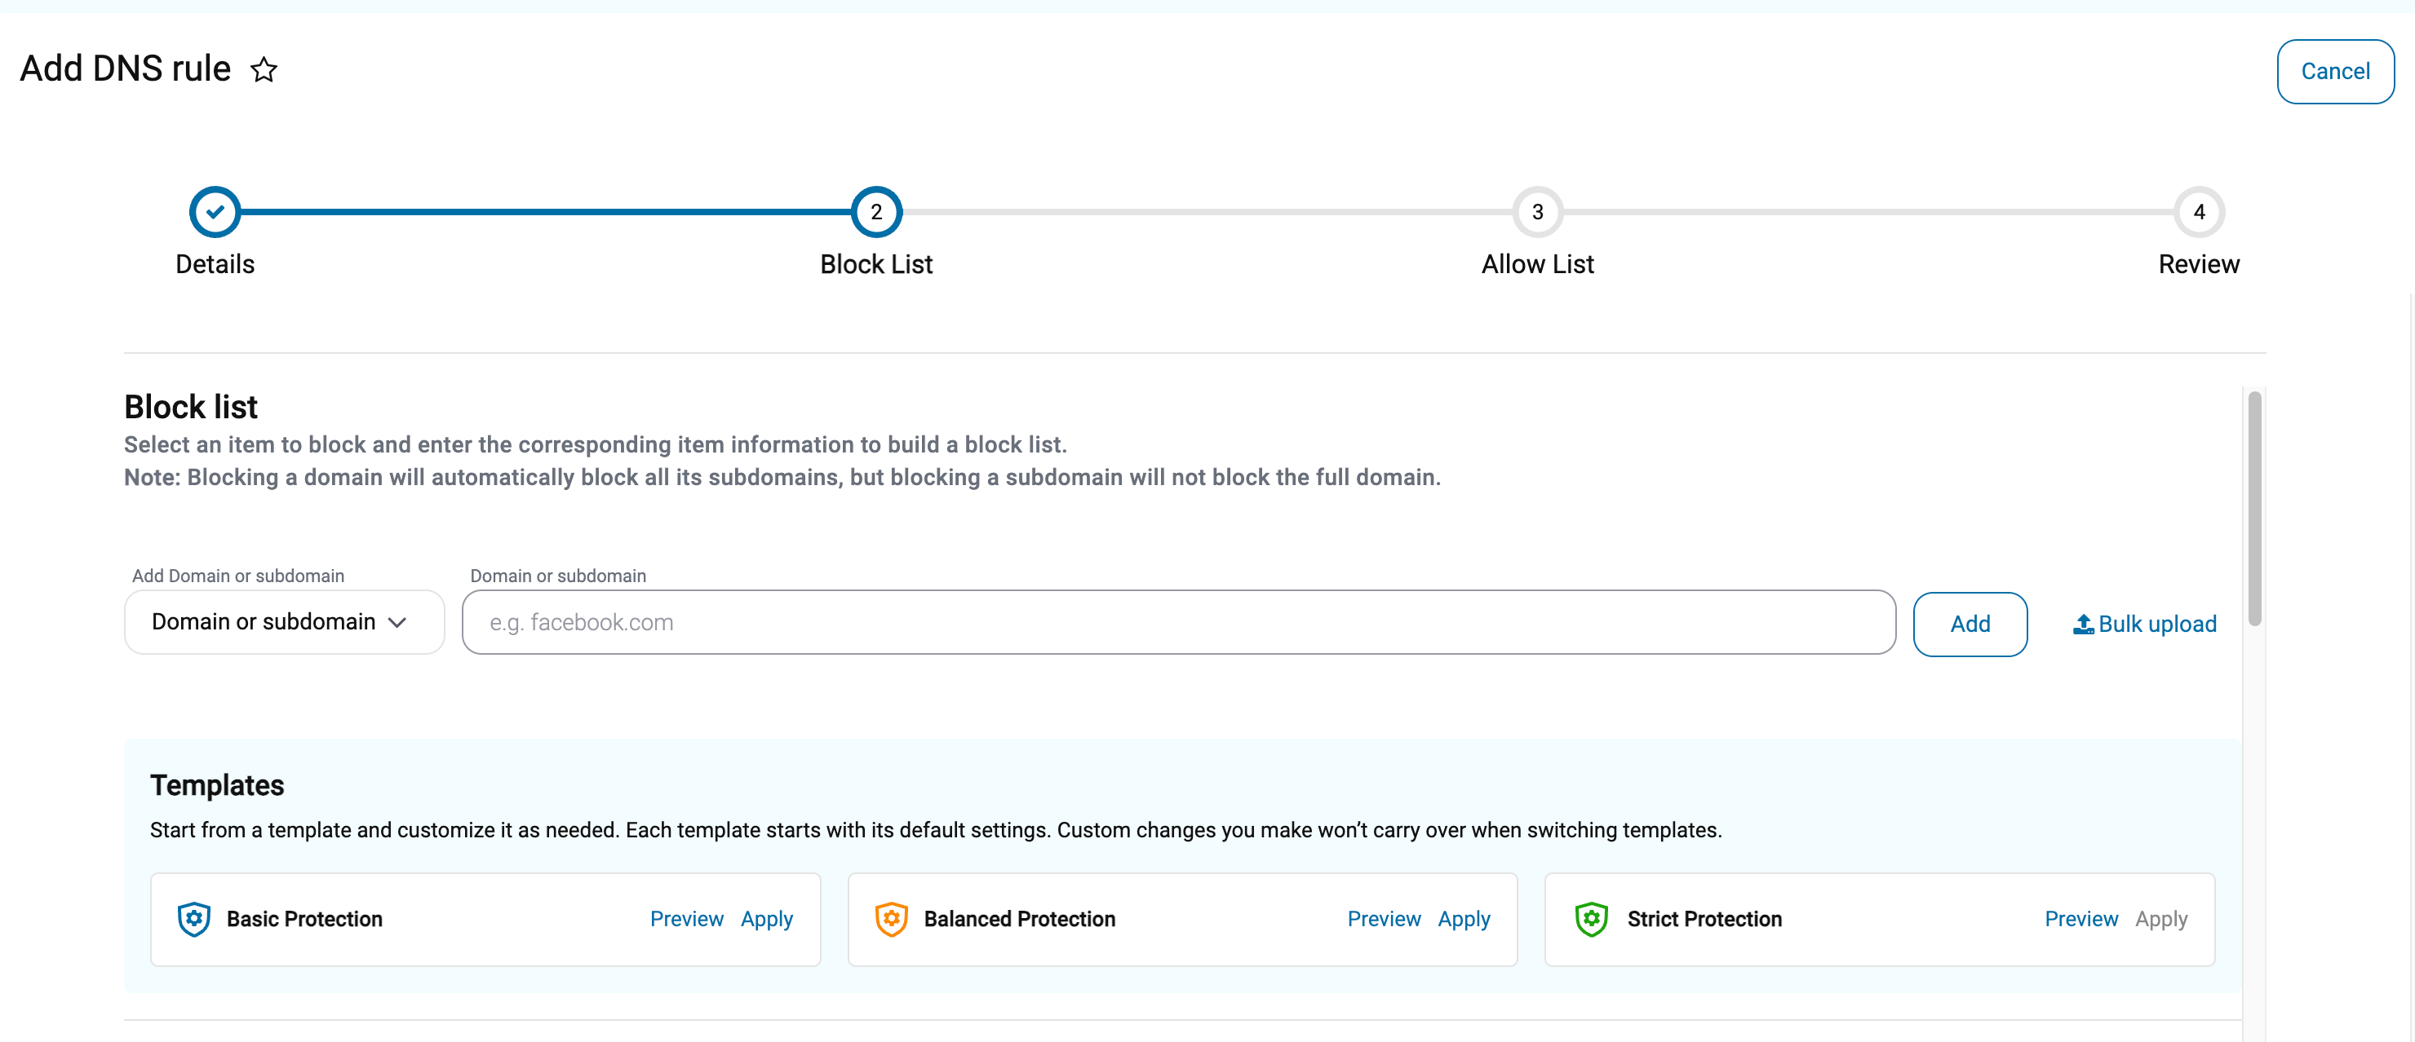Image resolution: width=2415 pixels, height=1042 pixels.
Task: Click the completed Details step checkmark
Action: click(x=215, y=212)
